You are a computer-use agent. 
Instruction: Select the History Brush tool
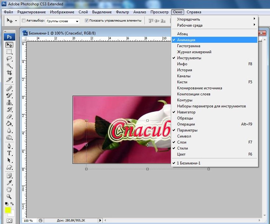coord(9,110)
